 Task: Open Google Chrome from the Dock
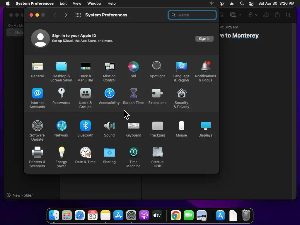point(176,215)
